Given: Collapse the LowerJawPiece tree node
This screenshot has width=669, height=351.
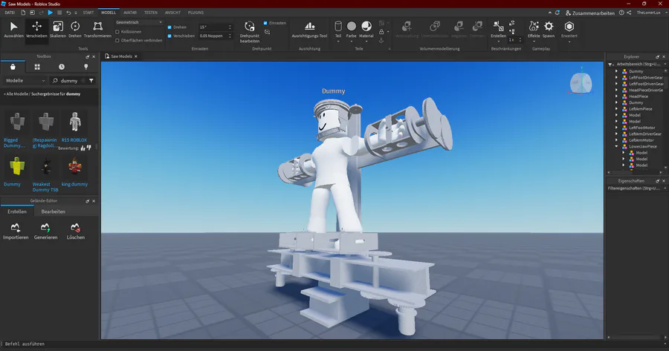Looking at the screenshot, I should click(x=616, y=146).
